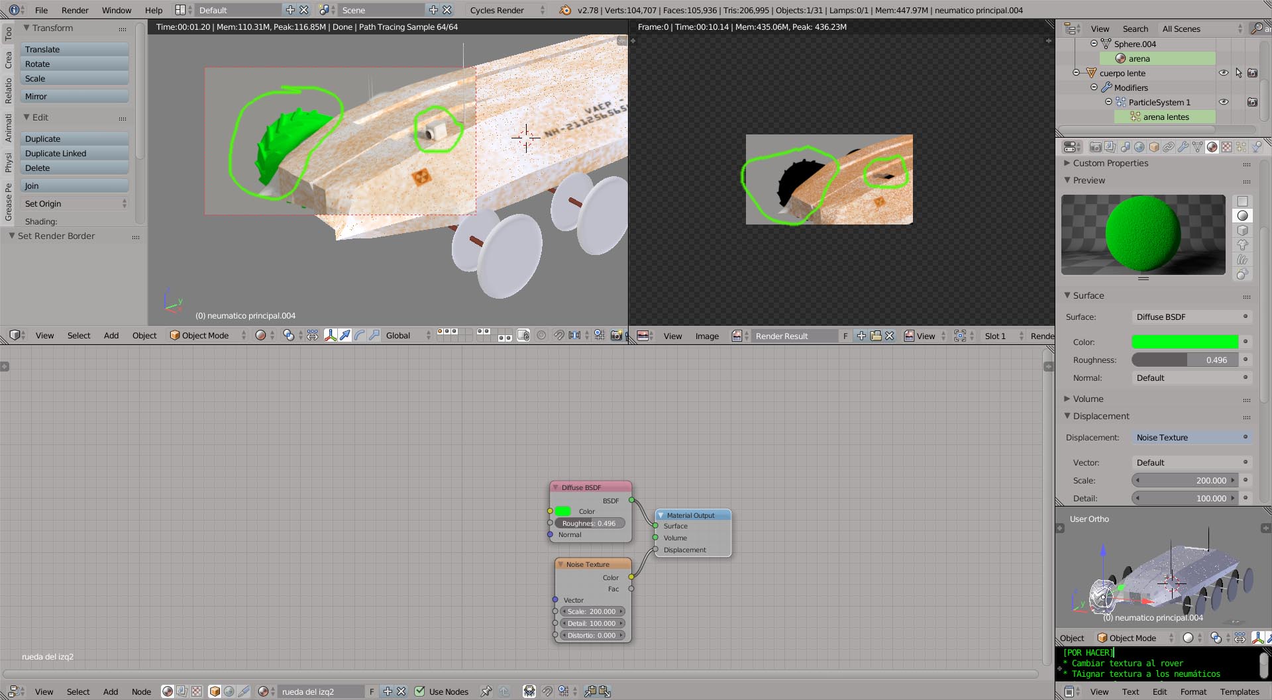Hide cuerpo lente with its eye icon

click(1224, 73)
